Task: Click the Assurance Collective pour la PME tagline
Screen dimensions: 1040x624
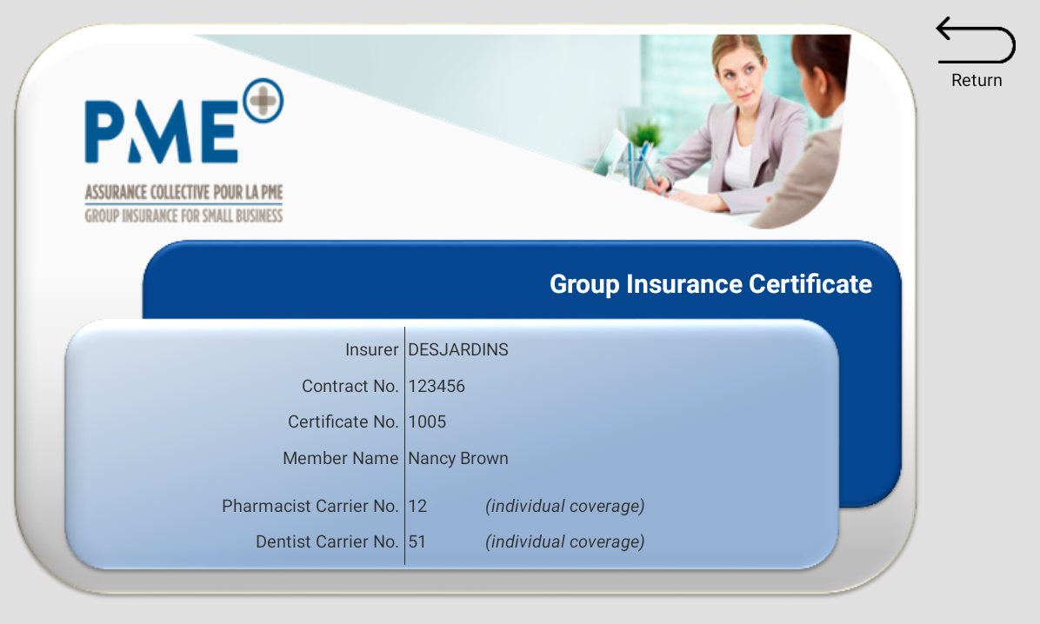Action: 183,192
